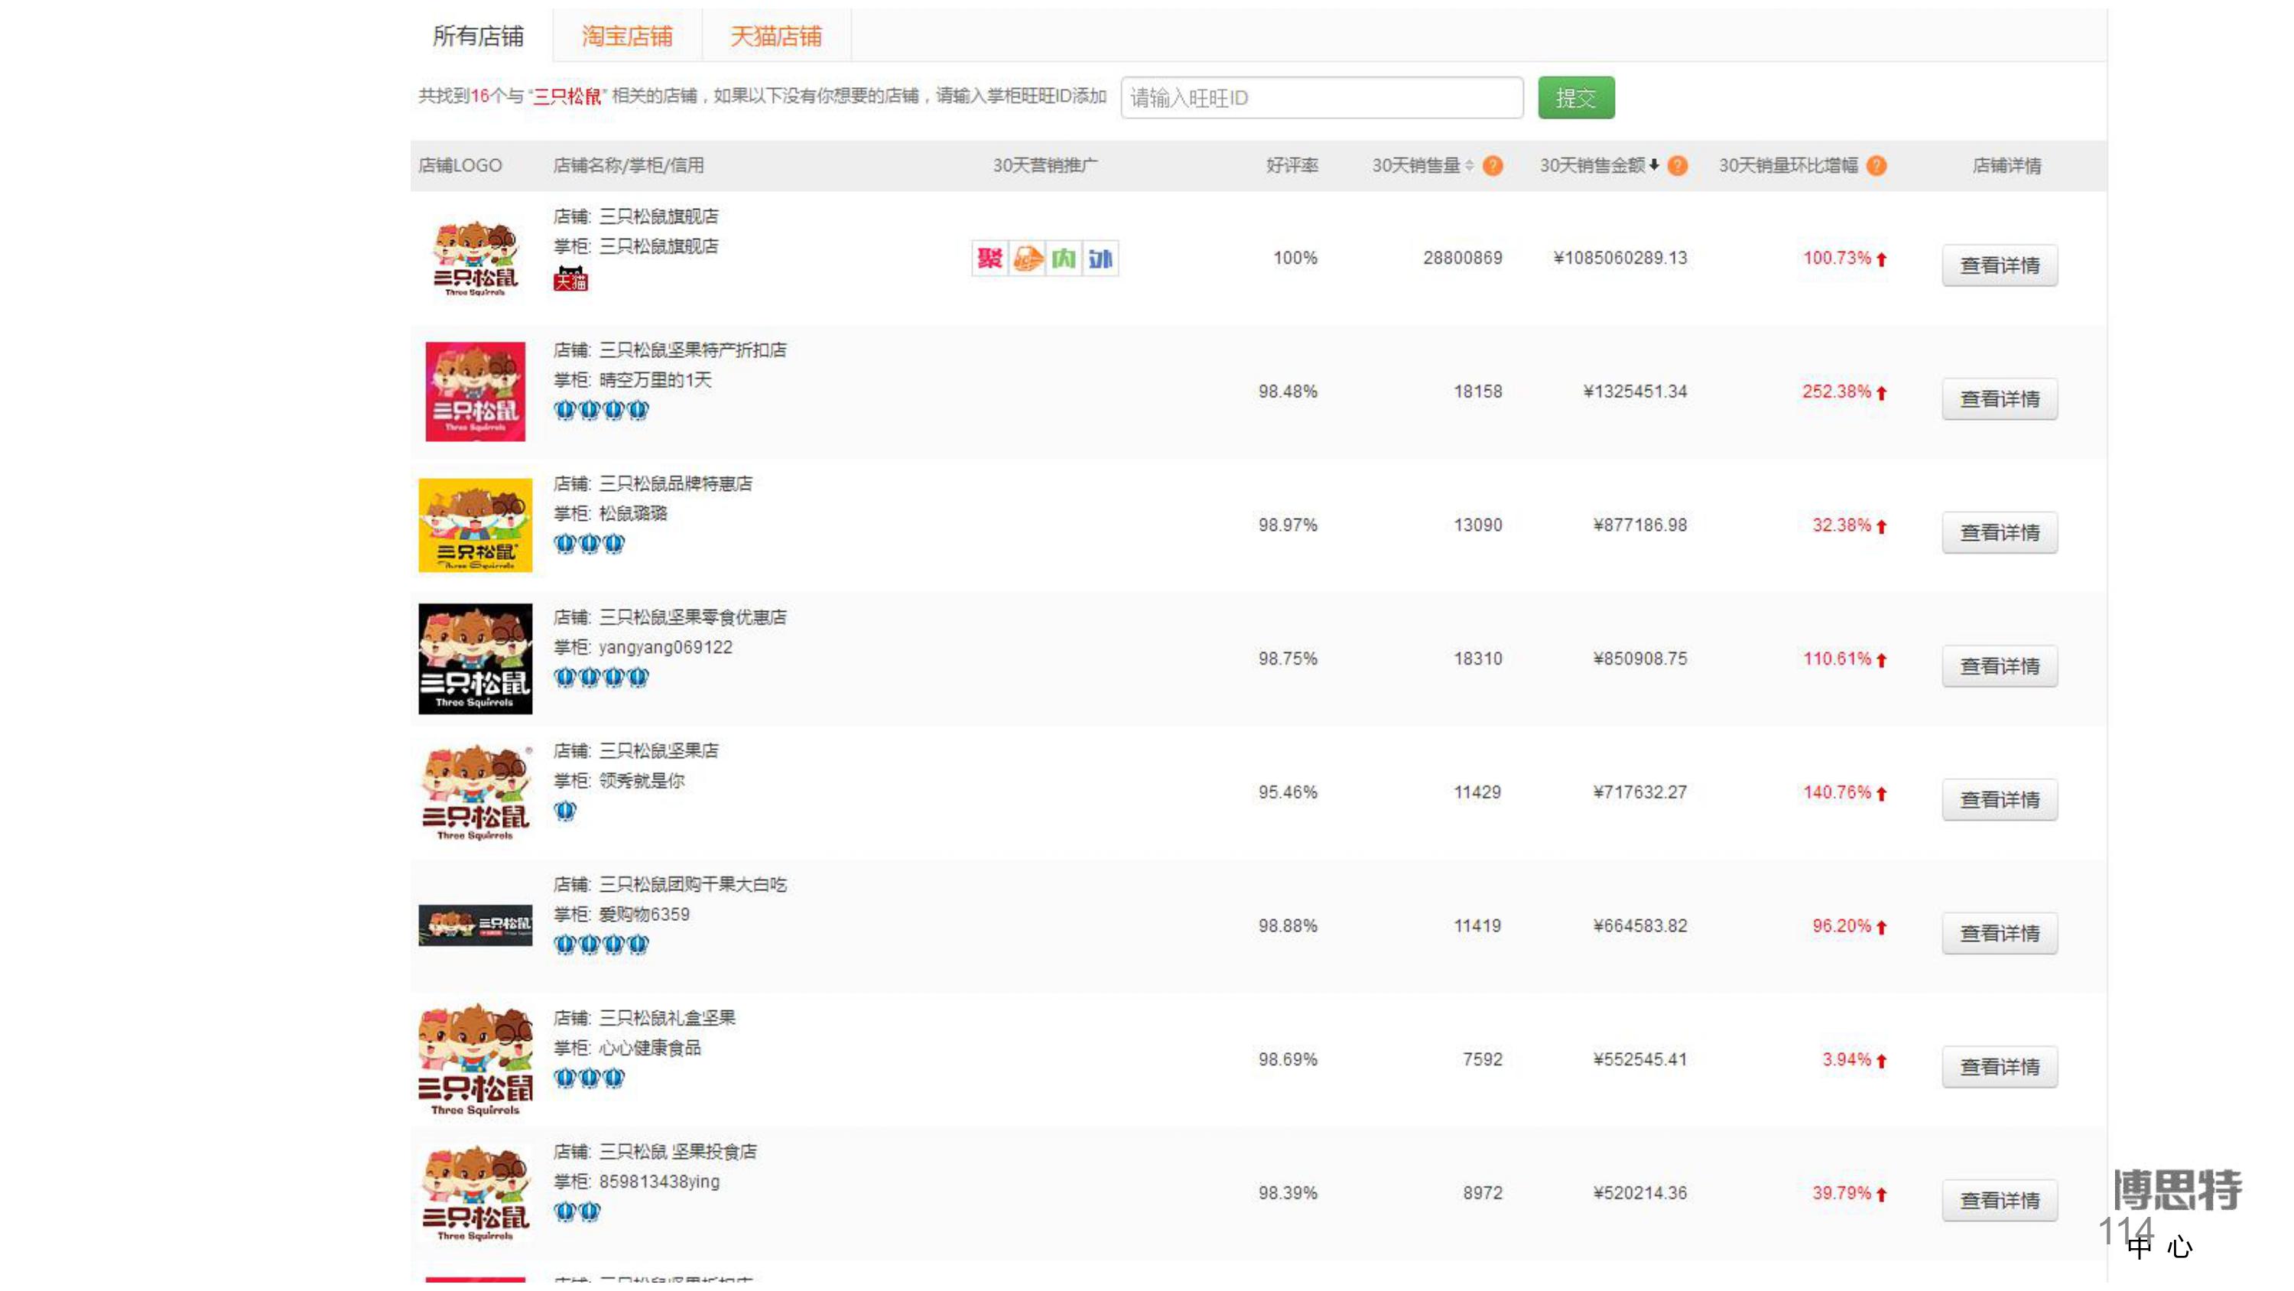Open the 三只松鼠旗舰店 logo thumbnail

476,259
